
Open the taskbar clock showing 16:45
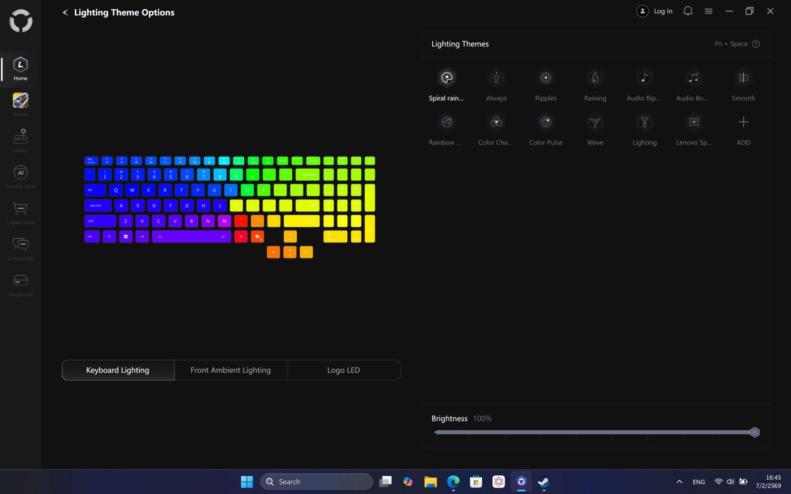[x=769, y=482]
